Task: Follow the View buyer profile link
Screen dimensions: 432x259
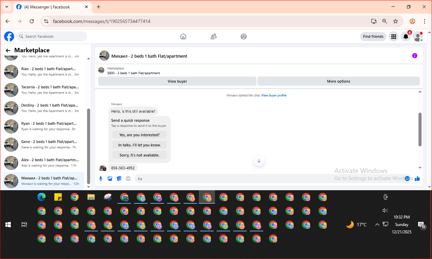Action: click(x=274, y=95)
